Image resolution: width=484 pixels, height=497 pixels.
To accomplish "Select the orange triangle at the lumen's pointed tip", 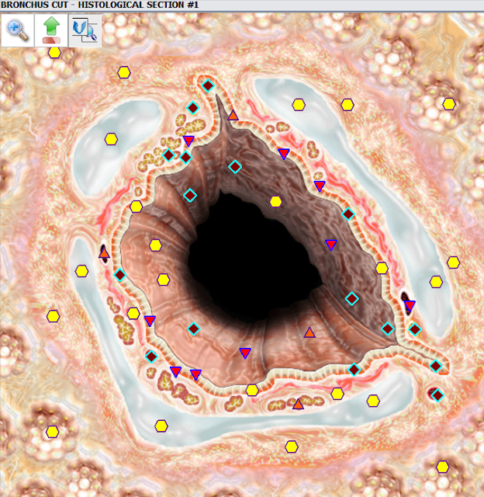I will [x=233, y=115].
